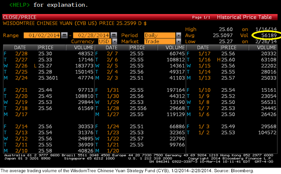The height and width of the screenshot is (174, 281).
Task: Click the first VOLUME column header
Action: tap(84, 47)
